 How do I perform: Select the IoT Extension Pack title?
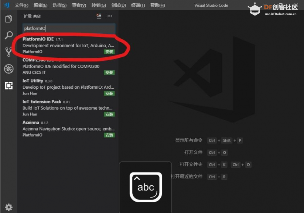(x=42, y=102)
